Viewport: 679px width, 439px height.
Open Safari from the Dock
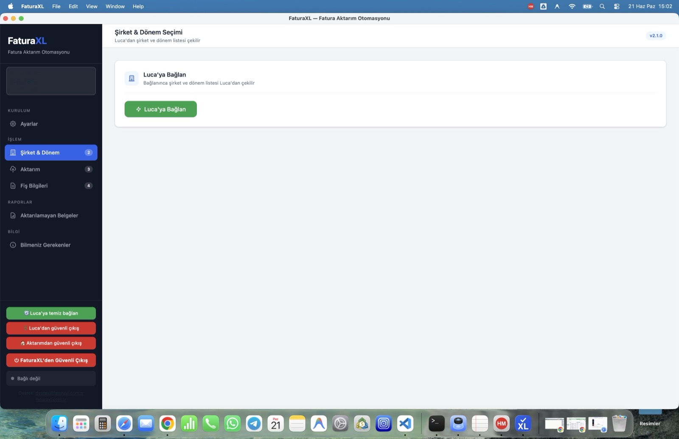(x=124, y=423)
